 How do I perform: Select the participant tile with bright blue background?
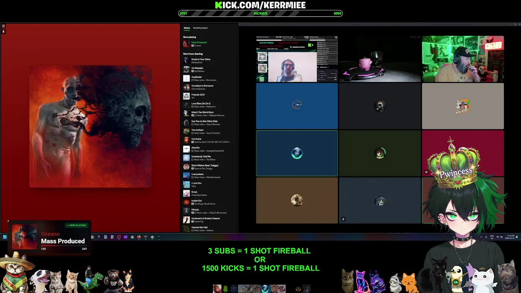(297, 106)
